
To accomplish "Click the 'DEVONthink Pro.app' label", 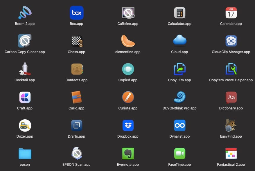I will pyautogui.click(x=179, y=108).
